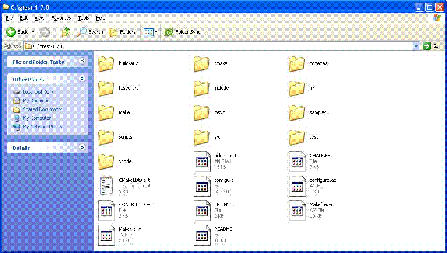Click the LICENSE file name label

pos(223,204)
